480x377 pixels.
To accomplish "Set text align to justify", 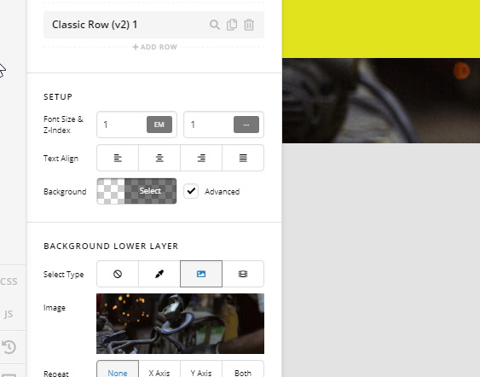I will tap(243, 158).
